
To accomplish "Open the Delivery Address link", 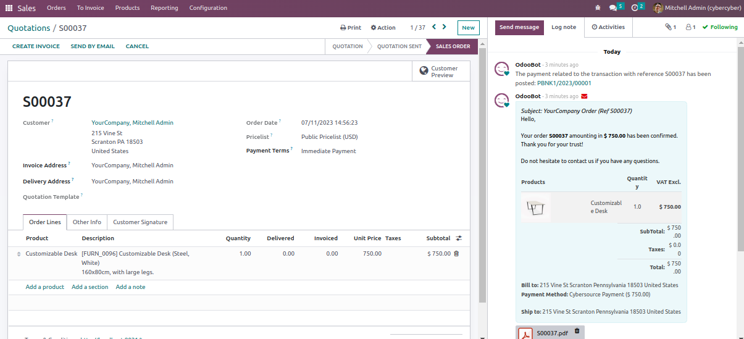I will (132, 182).
